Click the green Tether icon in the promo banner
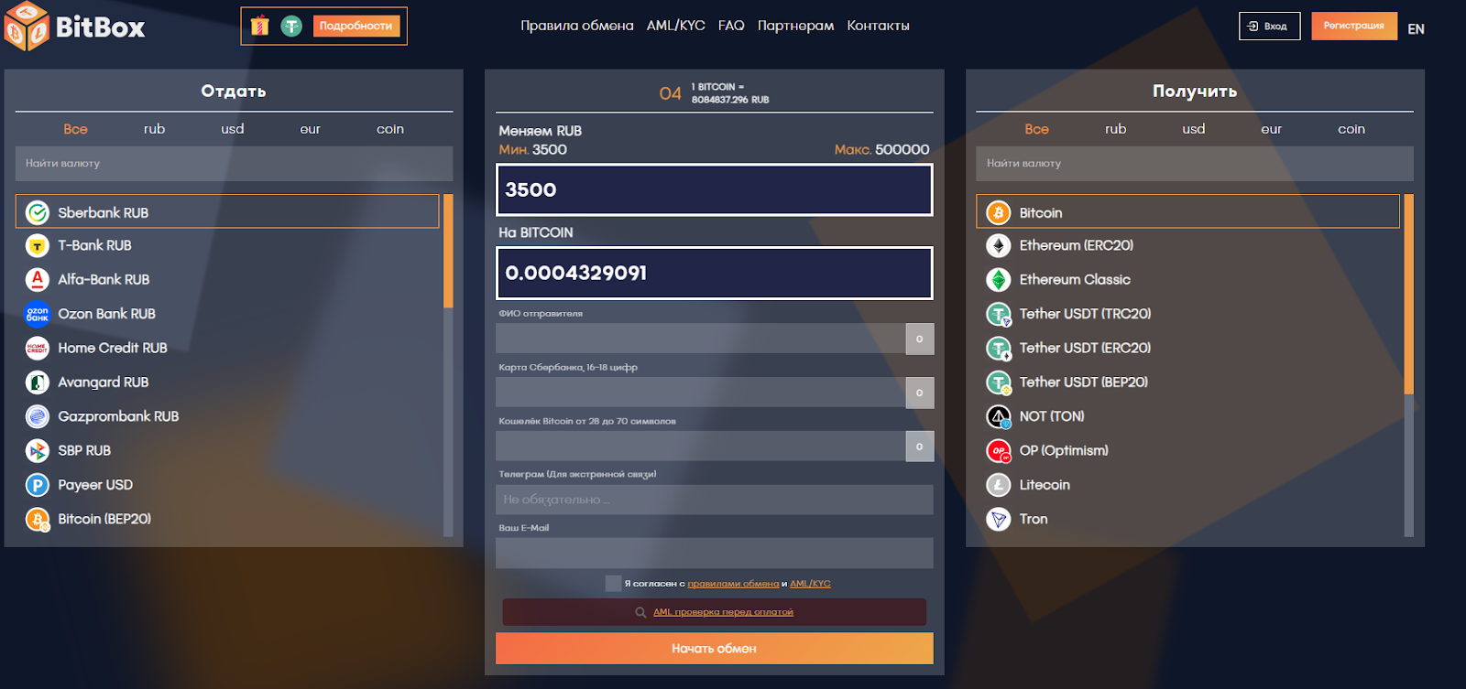Screen dimensions: 1466x689 click(291, 26)
